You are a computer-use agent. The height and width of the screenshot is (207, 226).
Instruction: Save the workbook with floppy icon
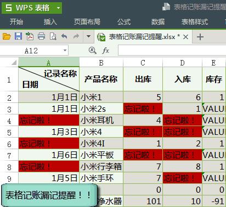tap(18, 36)
